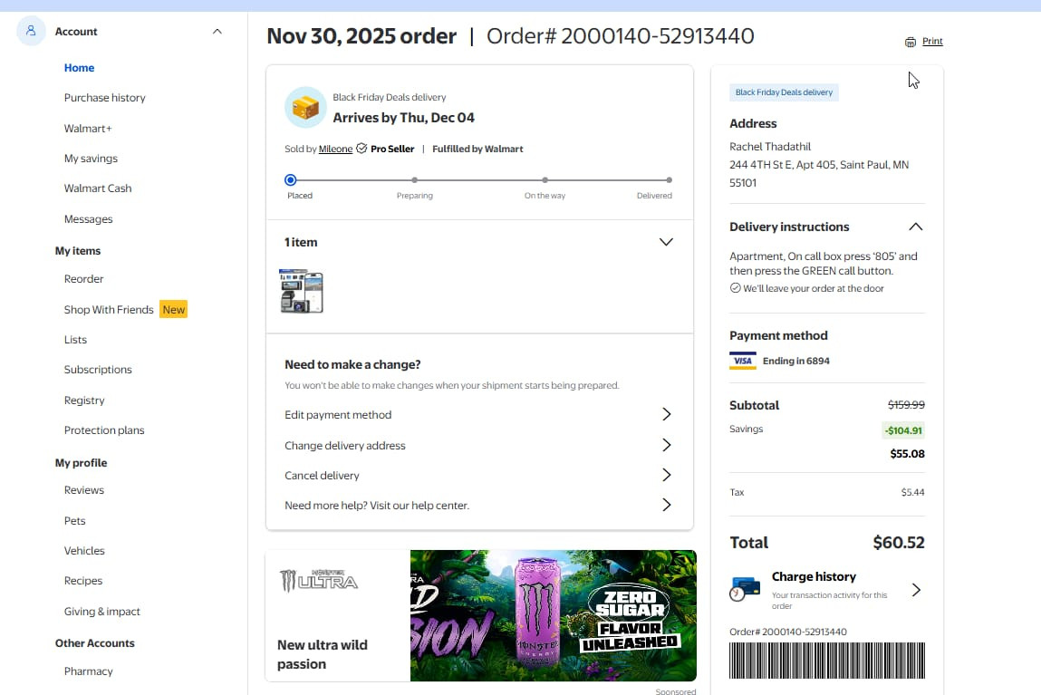Screen dimensions: 1041x695
Task: Click chevron next to Change delivery address
Action: coord(667,445)
